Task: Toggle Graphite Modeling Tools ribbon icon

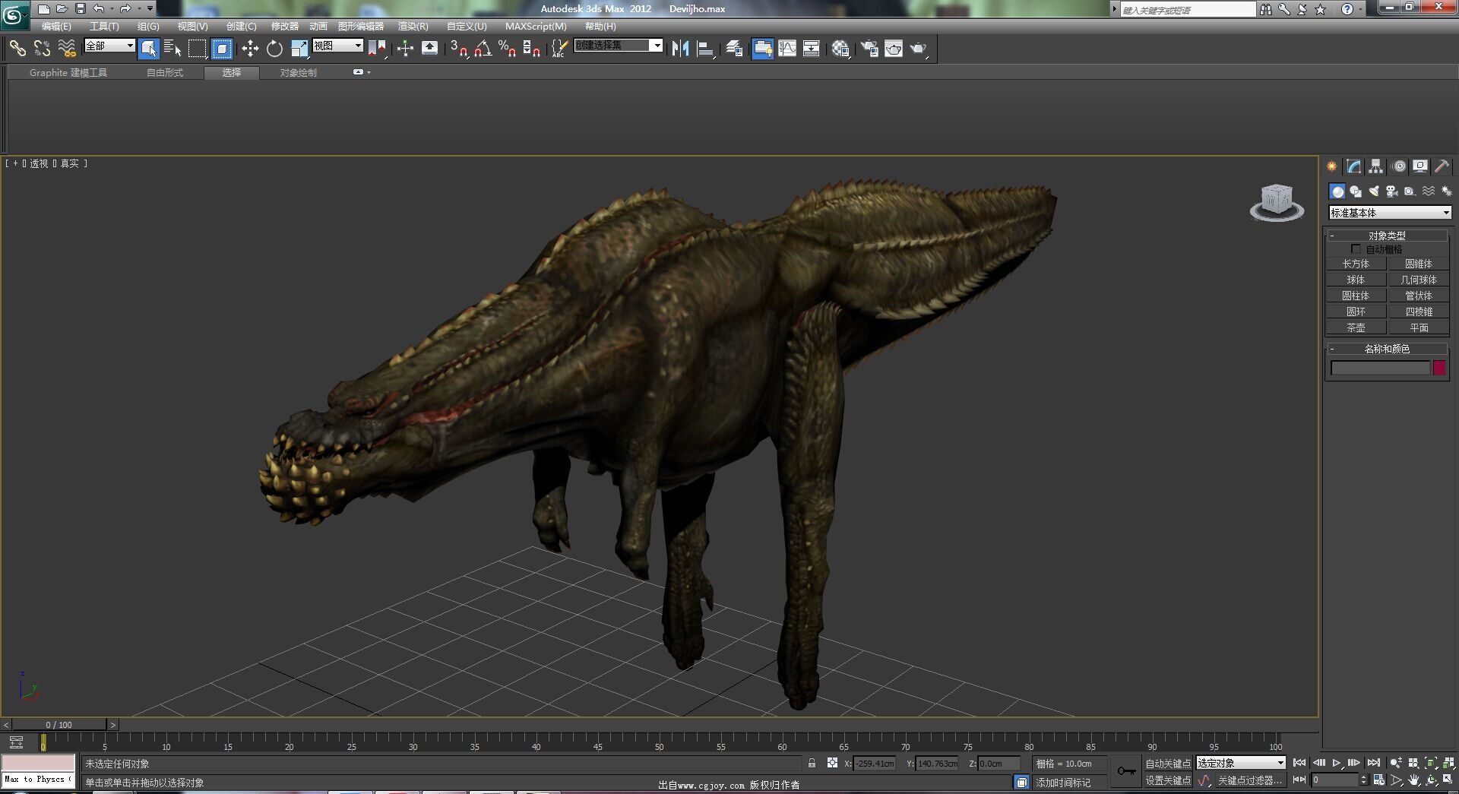Action: (762, 49)
